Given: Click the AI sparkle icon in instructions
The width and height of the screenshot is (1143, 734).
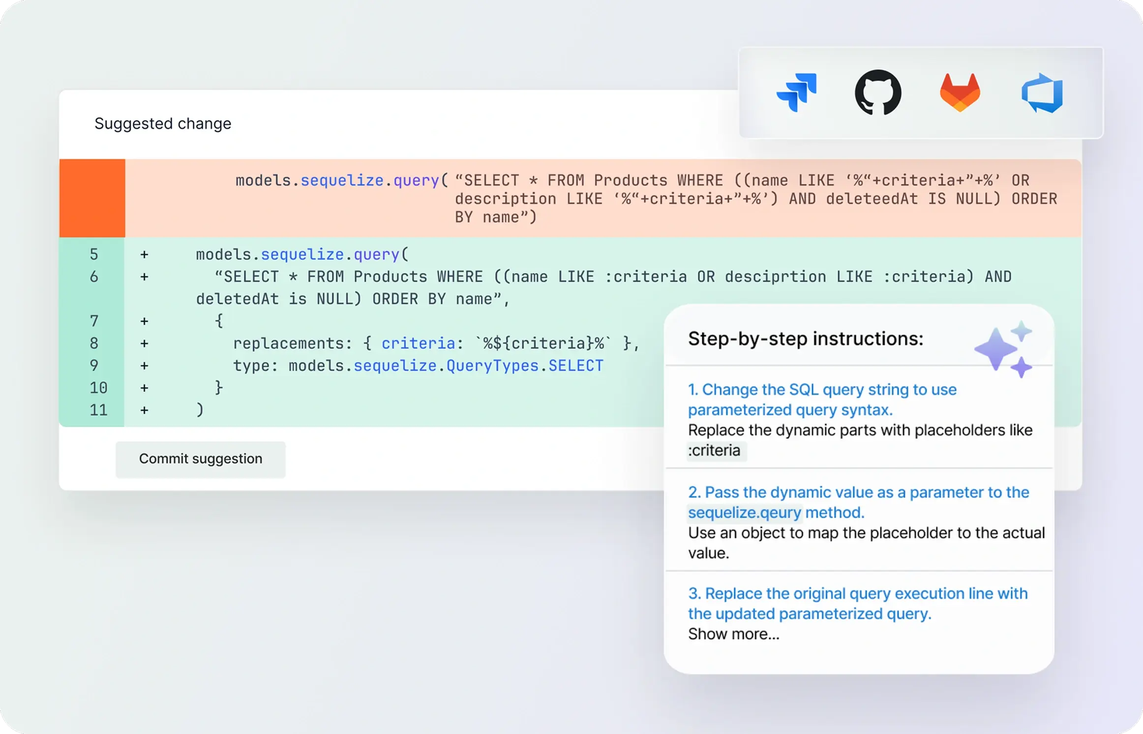Looking at the screenshot, I should coord(1003,349).
